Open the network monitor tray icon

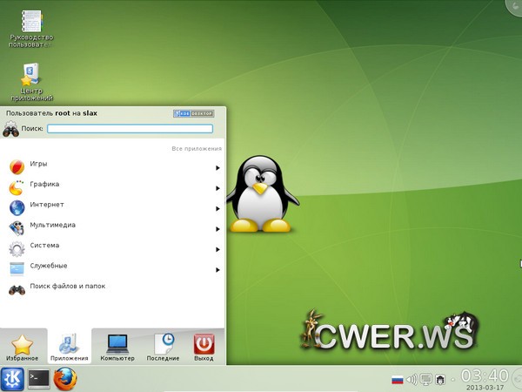[x=426, y=380]
